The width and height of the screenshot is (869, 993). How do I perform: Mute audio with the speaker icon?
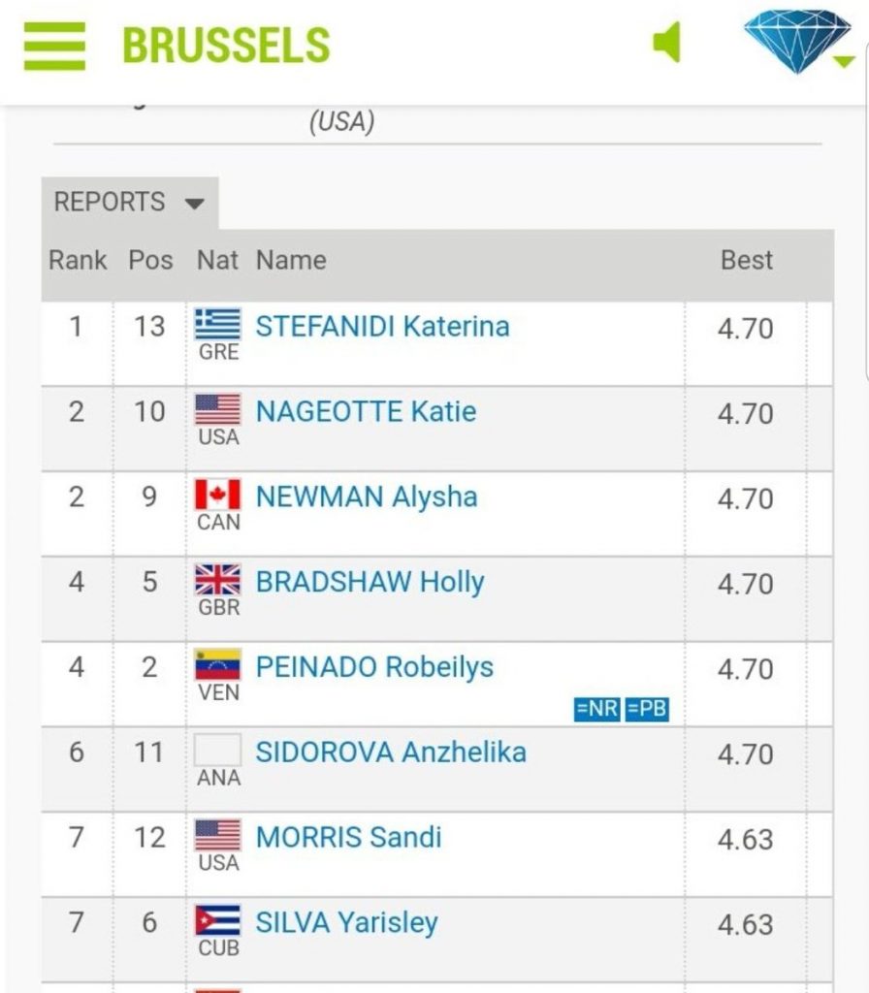pos(667,44)
